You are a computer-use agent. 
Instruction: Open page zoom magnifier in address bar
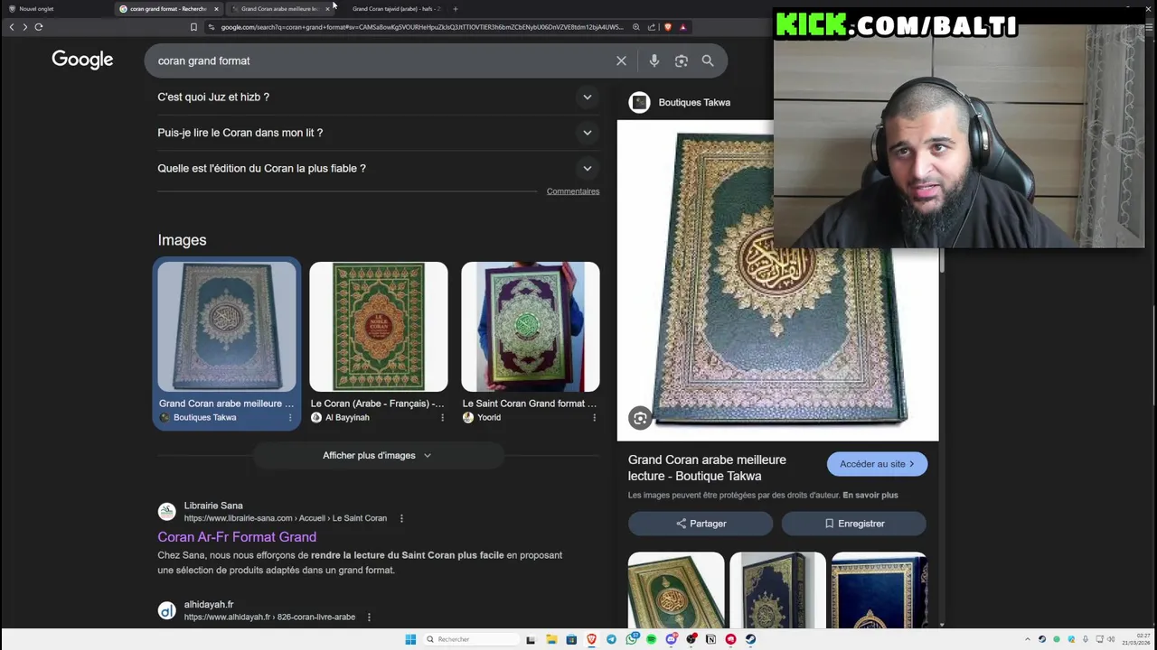point(636,27)
